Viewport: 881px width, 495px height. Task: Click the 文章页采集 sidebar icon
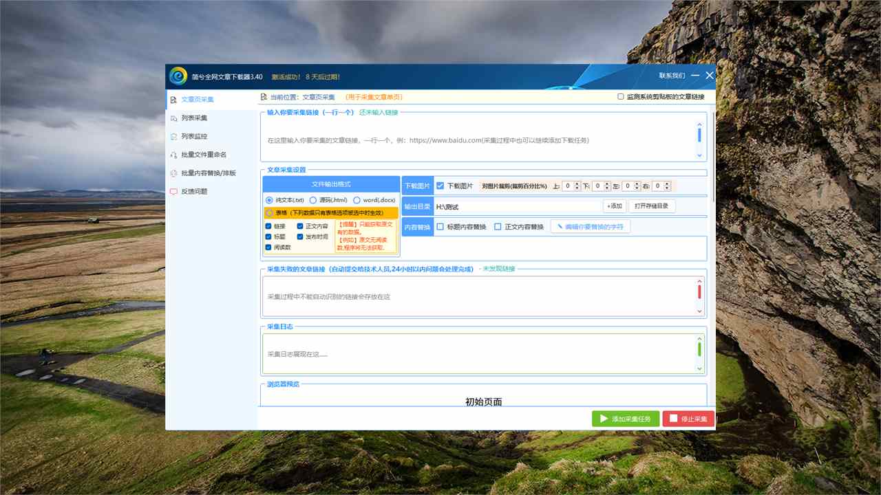coord(174,100)
